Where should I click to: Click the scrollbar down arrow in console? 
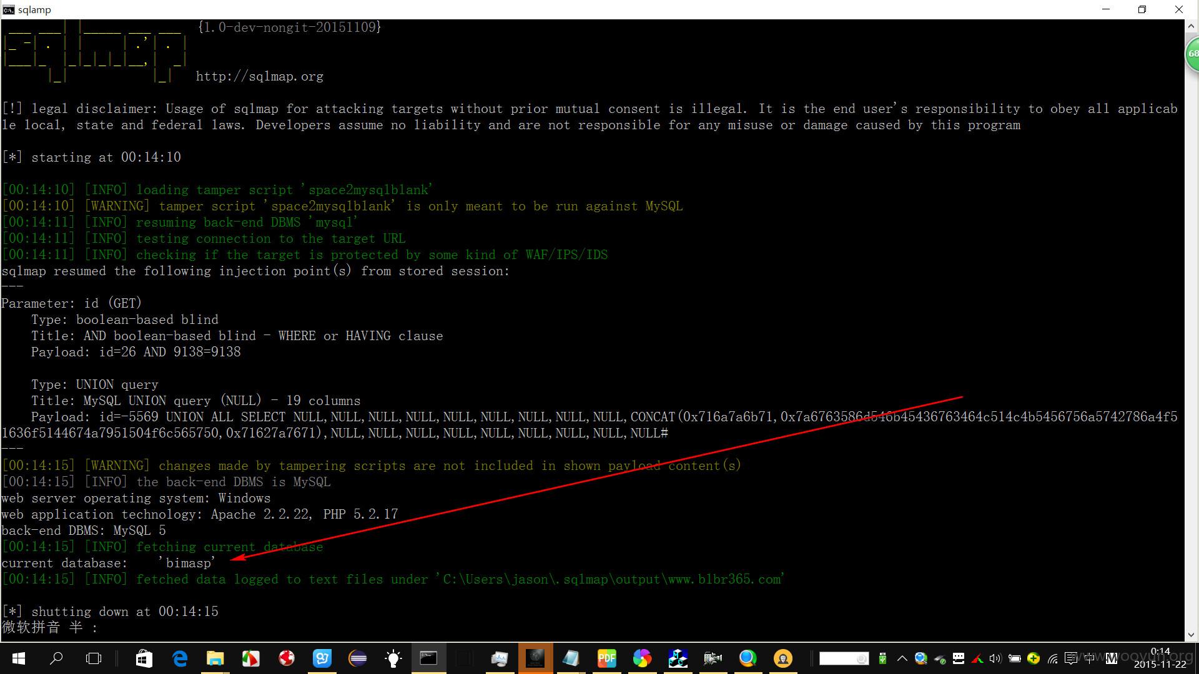[1191, 635]
